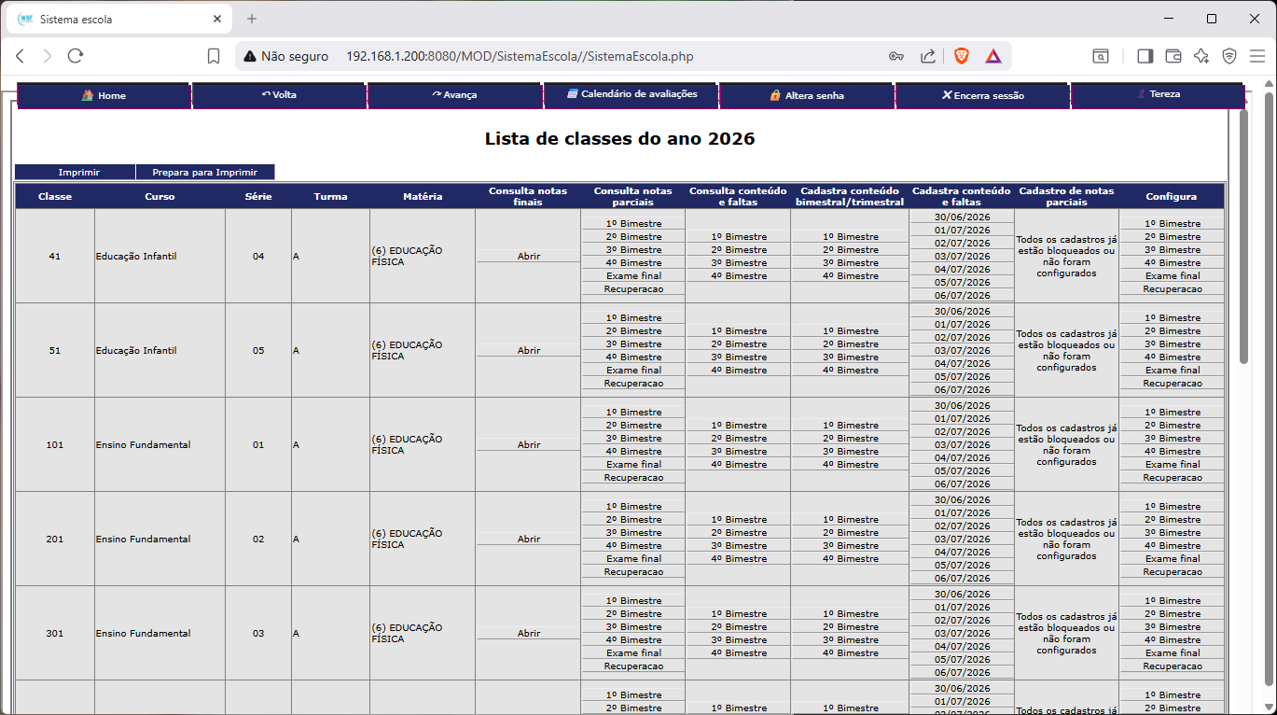Click Encerra sessão to log out
This screenshot has width=1277, height=715.
(x=982, y=95)
